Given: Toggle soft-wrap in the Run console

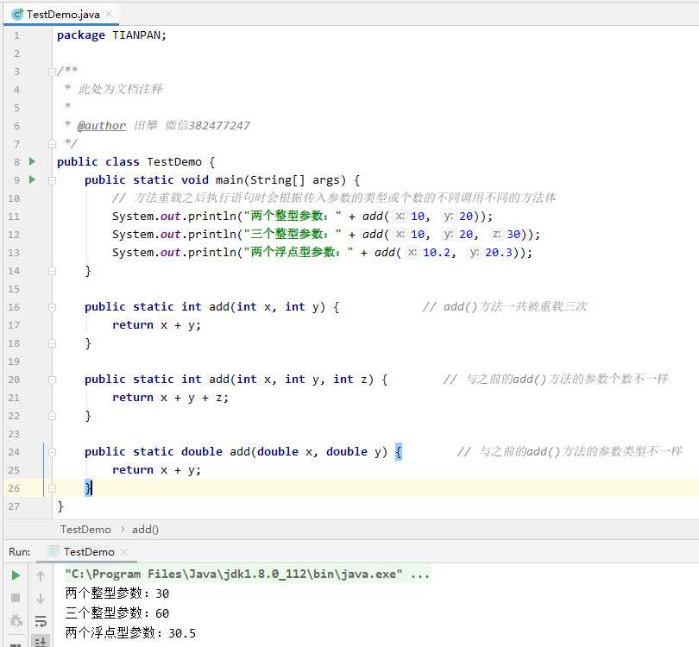Looking at the screenshot, I should (x=41, y=620).
